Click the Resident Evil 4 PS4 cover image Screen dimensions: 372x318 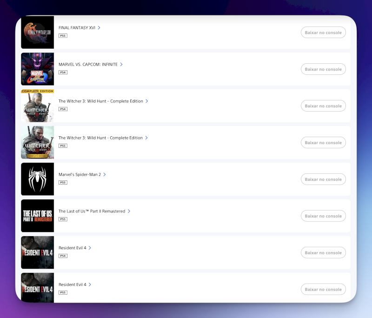(x=38, y=252)
